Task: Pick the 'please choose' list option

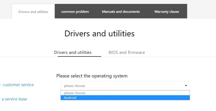Action: [x=125, y=93]
